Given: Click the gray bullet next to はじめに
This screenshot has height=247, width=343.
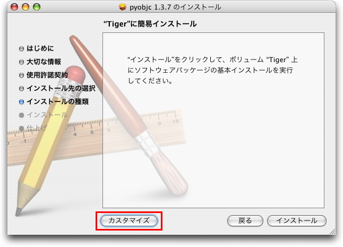Looking at the screenshot, I should coord(21,48).
